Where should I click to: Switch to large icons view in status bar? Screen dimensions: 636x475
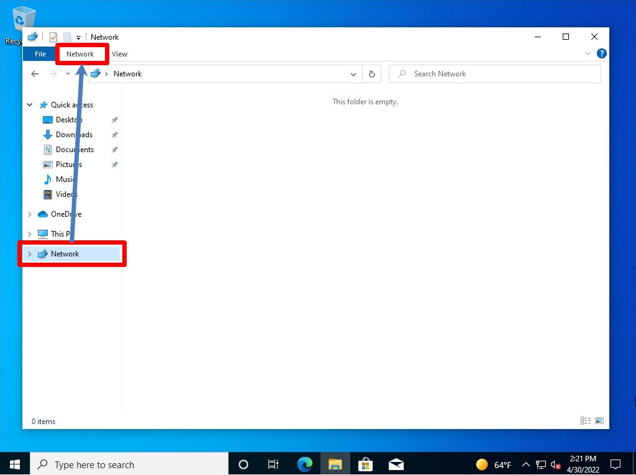click(x=599, y=420)
